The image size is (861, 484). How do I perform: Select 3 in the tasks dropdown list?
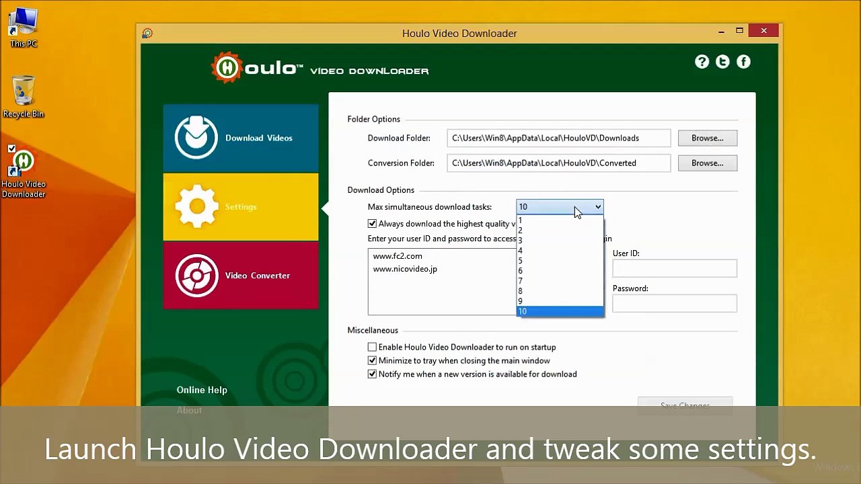pos(560,241)
